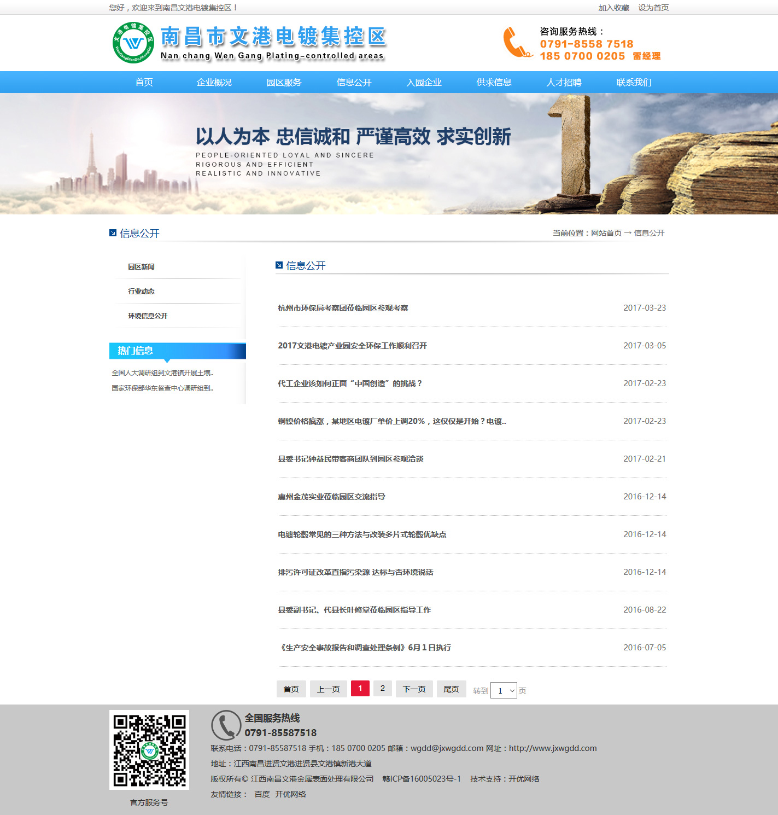Select 园区新闻 in the sidebar
This screenshot has height=815, width=778.
pos(141,267)
